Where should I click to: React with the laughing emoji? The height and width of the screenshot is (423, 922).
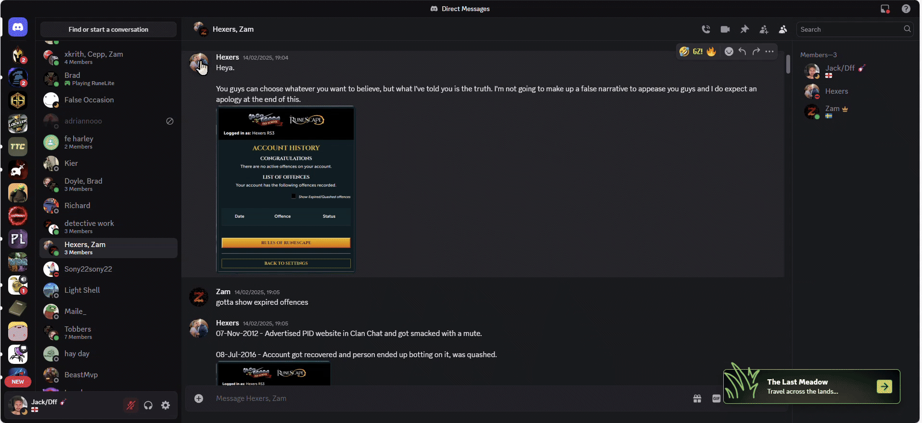(684, 51)
